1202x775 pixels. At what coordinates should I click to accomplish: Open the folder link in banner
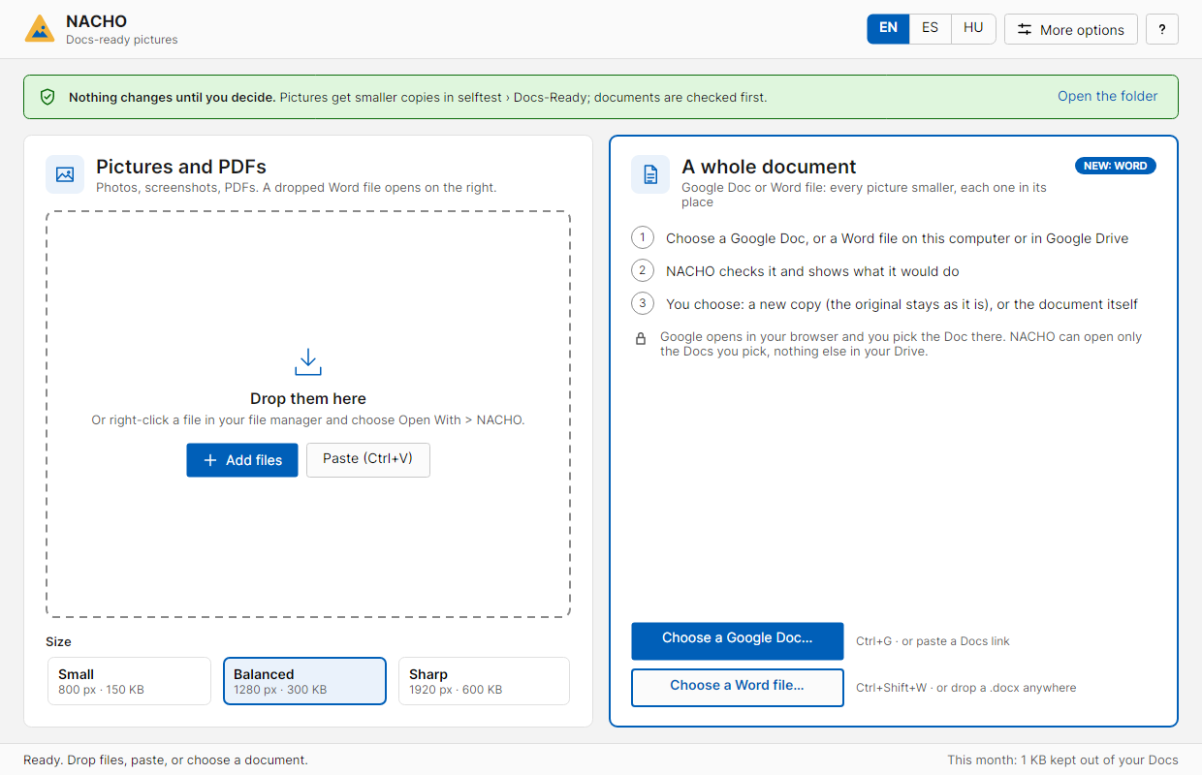pyautogui.click(x=1107, y=96)
